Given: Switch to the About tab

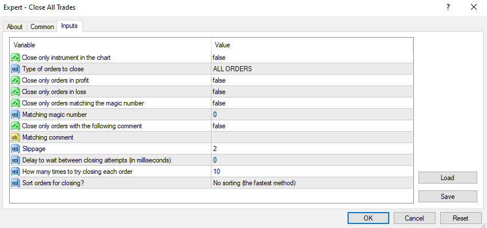Looking at the screenshot, I should tap(15, 27).
